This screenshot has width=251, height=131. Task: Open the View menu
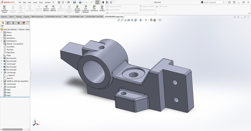pos(29,3)
